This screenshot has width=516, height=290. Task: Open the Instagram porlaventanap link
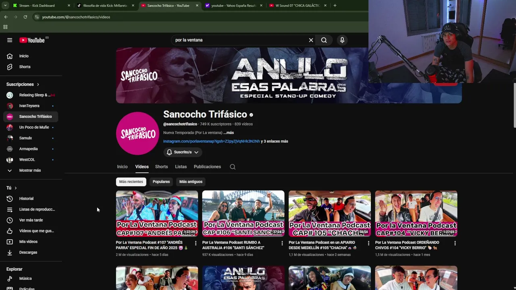(211, 141)
